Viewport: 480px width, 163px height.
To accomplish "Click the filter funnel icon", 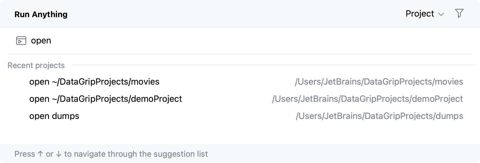I will (x=459, y=13).
